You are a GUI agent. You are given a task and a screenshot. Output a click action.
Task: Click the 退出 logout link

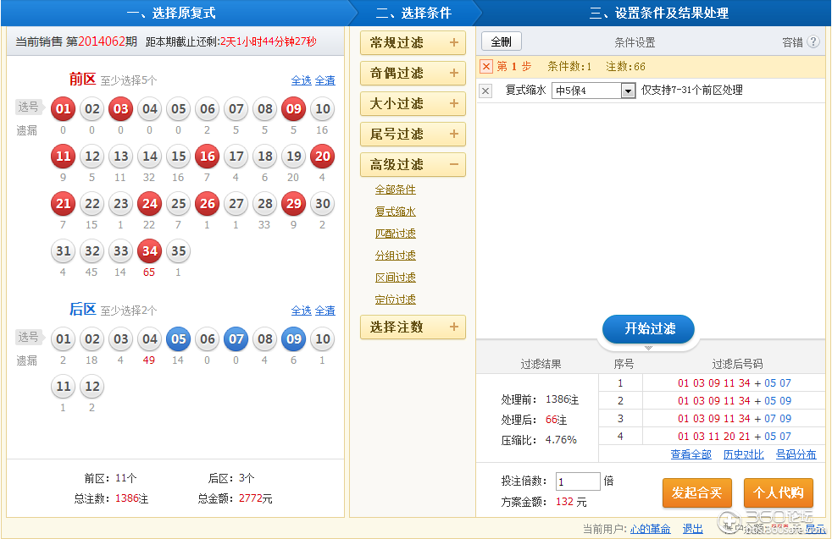pos(692,528)
